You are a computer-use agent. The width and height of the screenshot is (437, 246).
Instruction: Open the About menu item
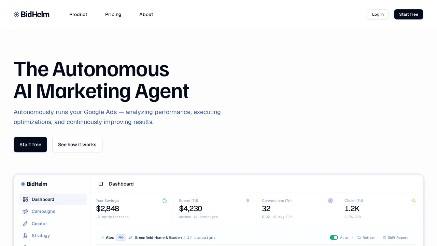[x=146, y=14]
